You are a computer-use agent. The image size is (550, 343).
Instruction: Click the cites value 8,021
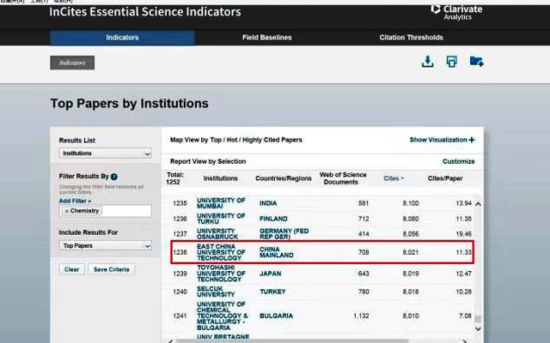(411, 252)
